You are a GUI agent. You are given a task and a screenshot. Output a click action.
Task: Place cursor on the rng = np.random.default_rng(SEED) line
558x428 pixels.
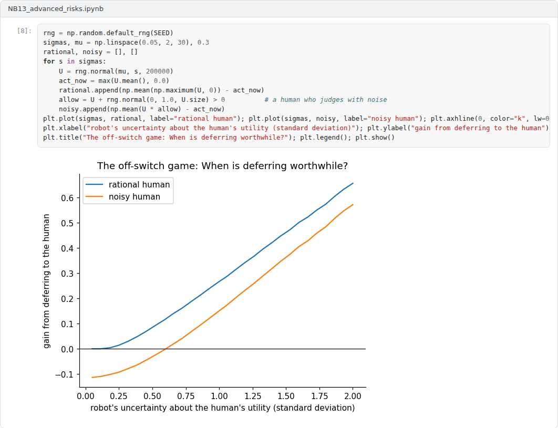click(x=108, y=33)
